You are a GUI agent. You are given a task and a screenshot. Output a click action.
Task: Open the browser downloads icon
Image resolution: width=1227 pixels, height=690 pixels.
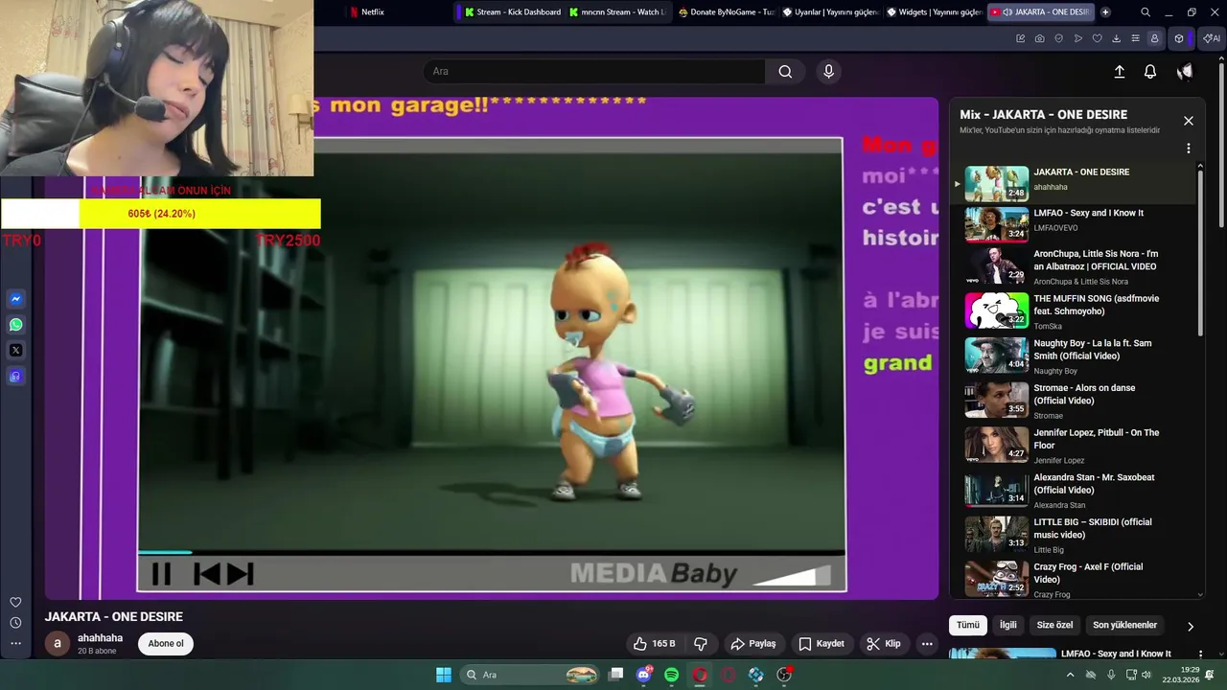1116,38
